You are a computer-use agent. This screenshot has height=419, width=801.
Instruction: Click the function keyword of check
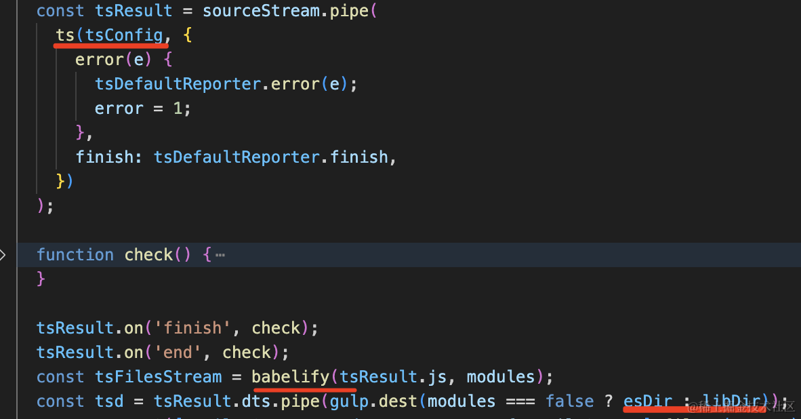(75, 254)
